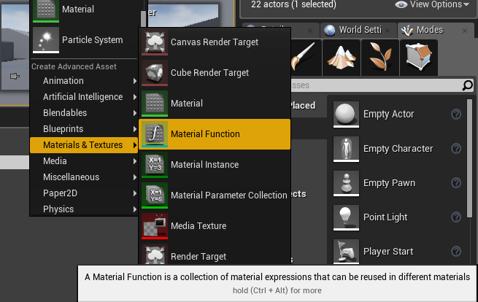This screenshot has width=478, height=302.
Task: Switch to the Modes tab
Action: tap(436, 30)
